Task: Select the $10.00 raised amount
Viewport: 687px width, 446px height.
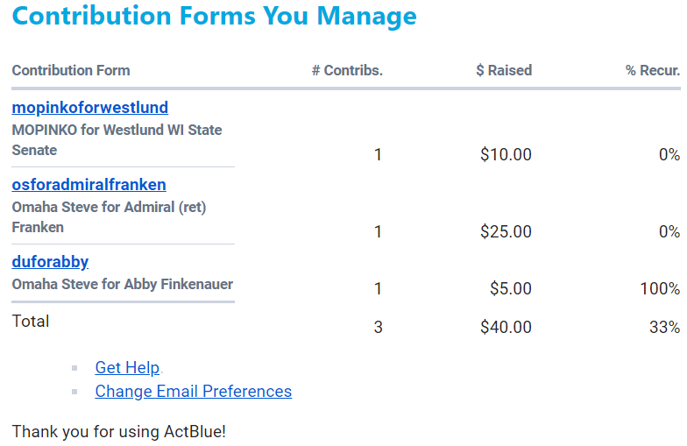Action: click(506, 155)
